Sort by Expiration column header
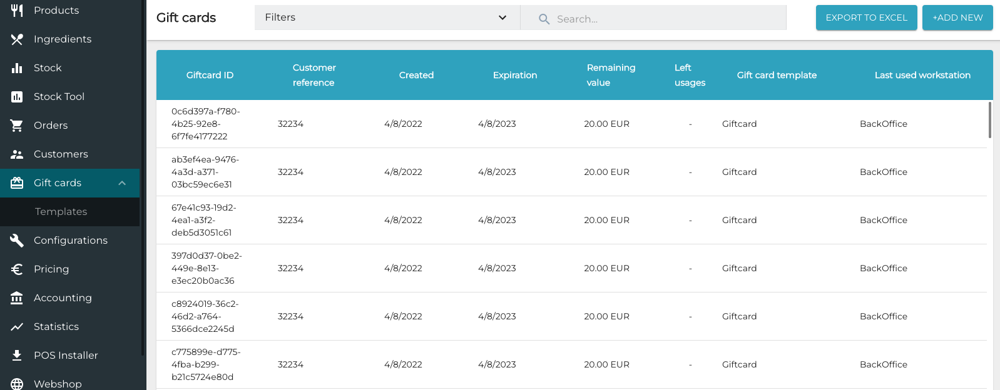 coord(515,75)
